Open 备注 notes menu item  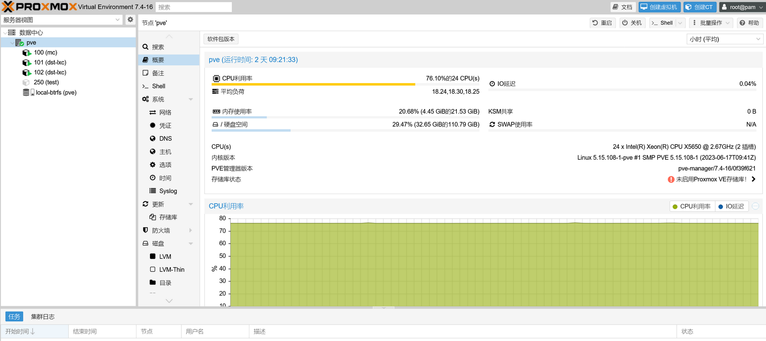169,73
